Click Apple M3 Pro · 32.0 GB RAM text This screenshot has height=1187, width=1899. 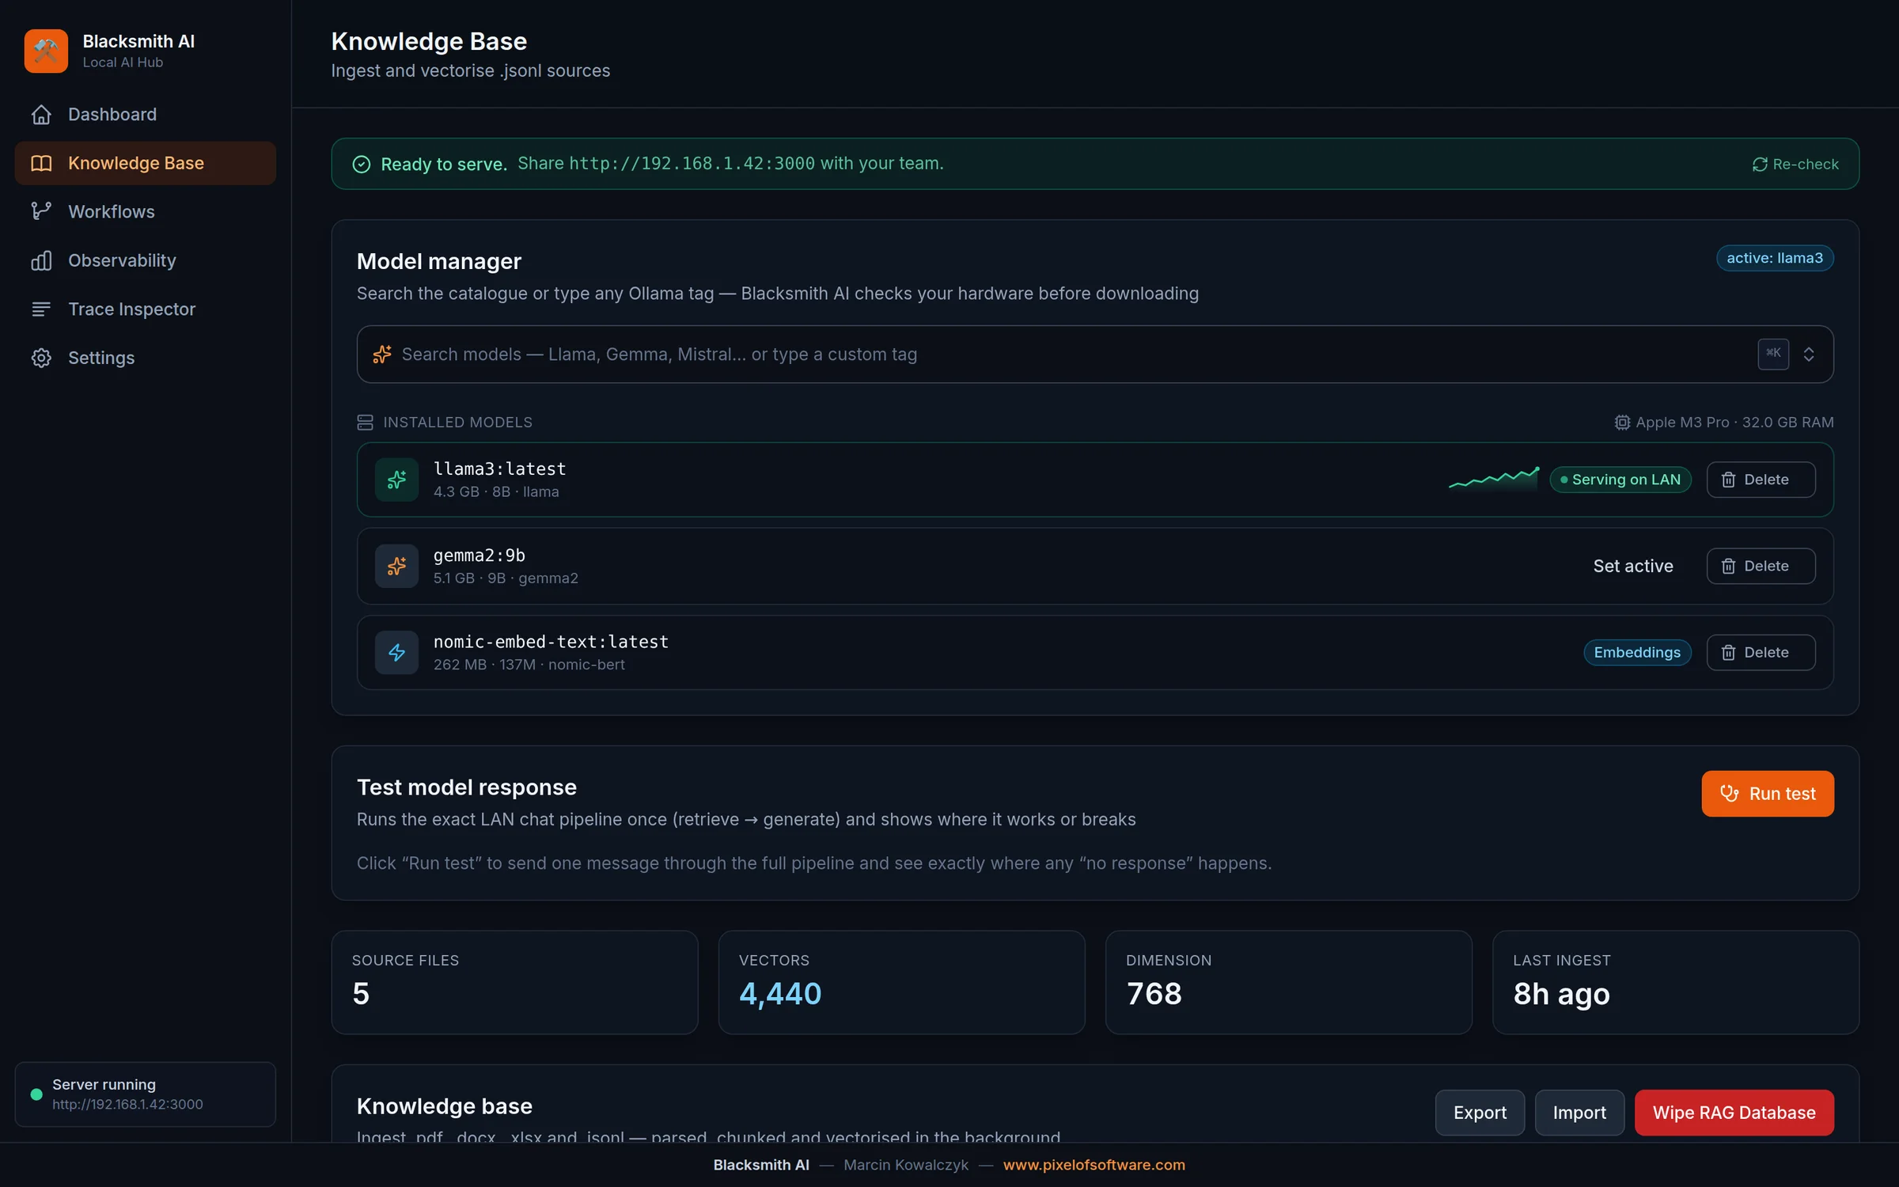coord(1734,423)
